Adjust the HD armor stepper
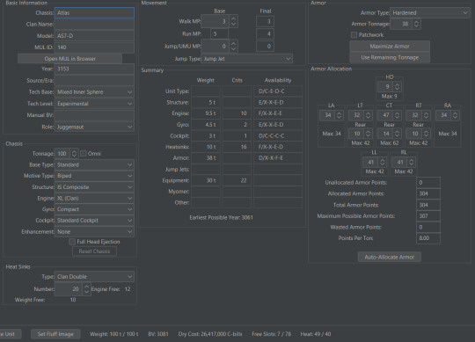 click(x=397, y=87)
